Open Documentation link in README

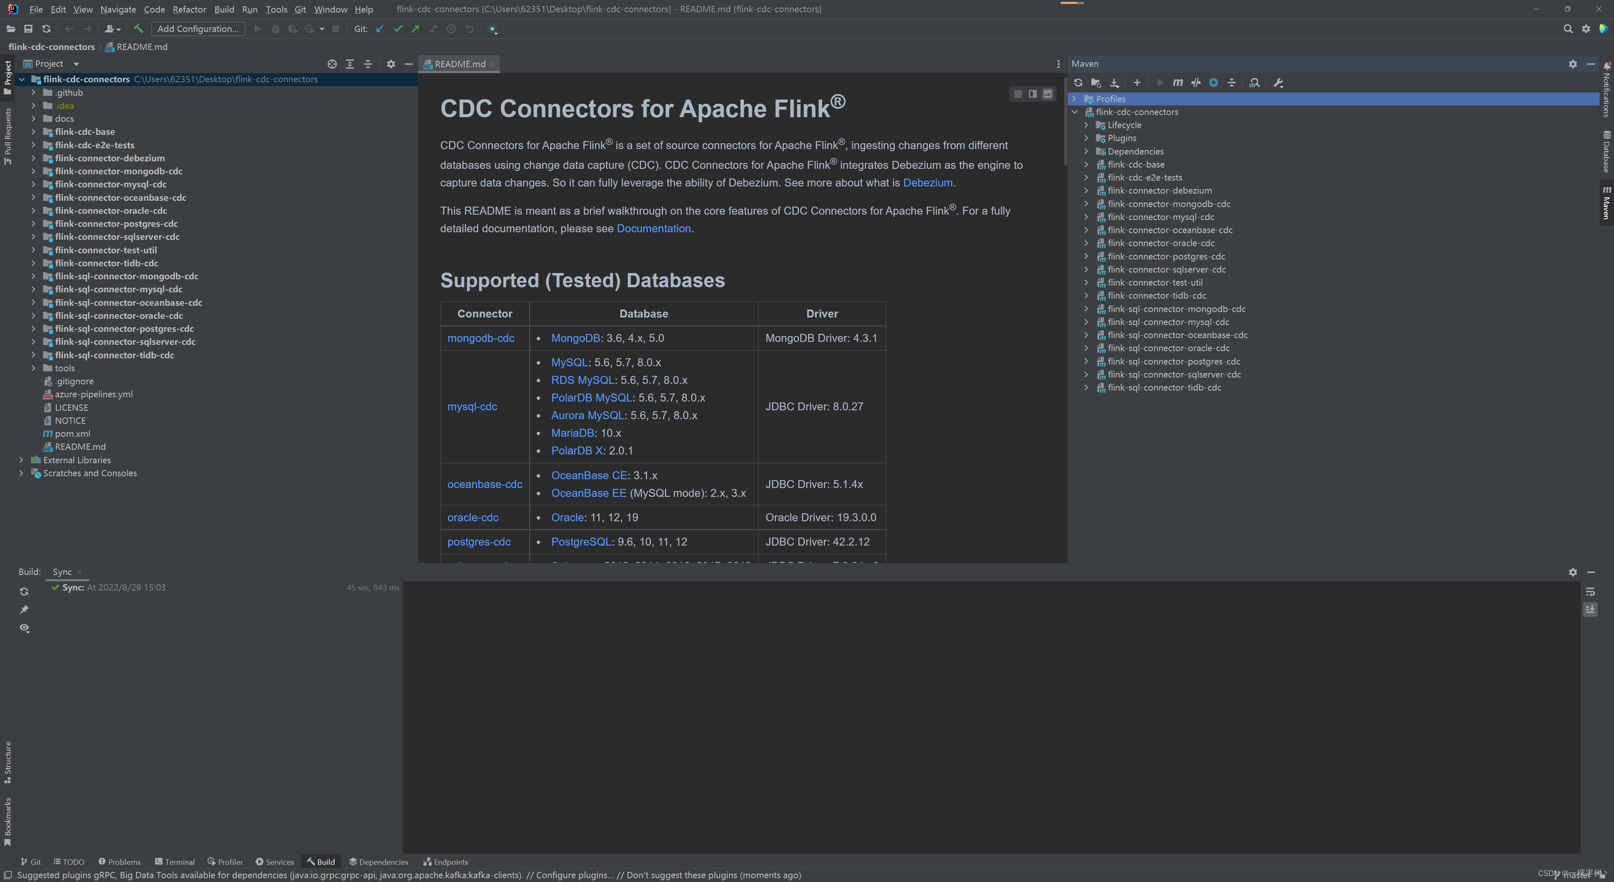(x=653, y=228)
